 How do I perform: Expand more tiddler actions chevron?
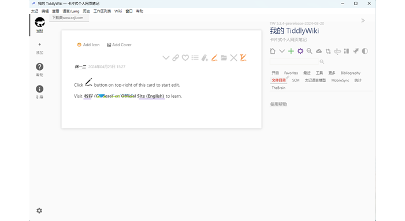[x=166, y=58]
